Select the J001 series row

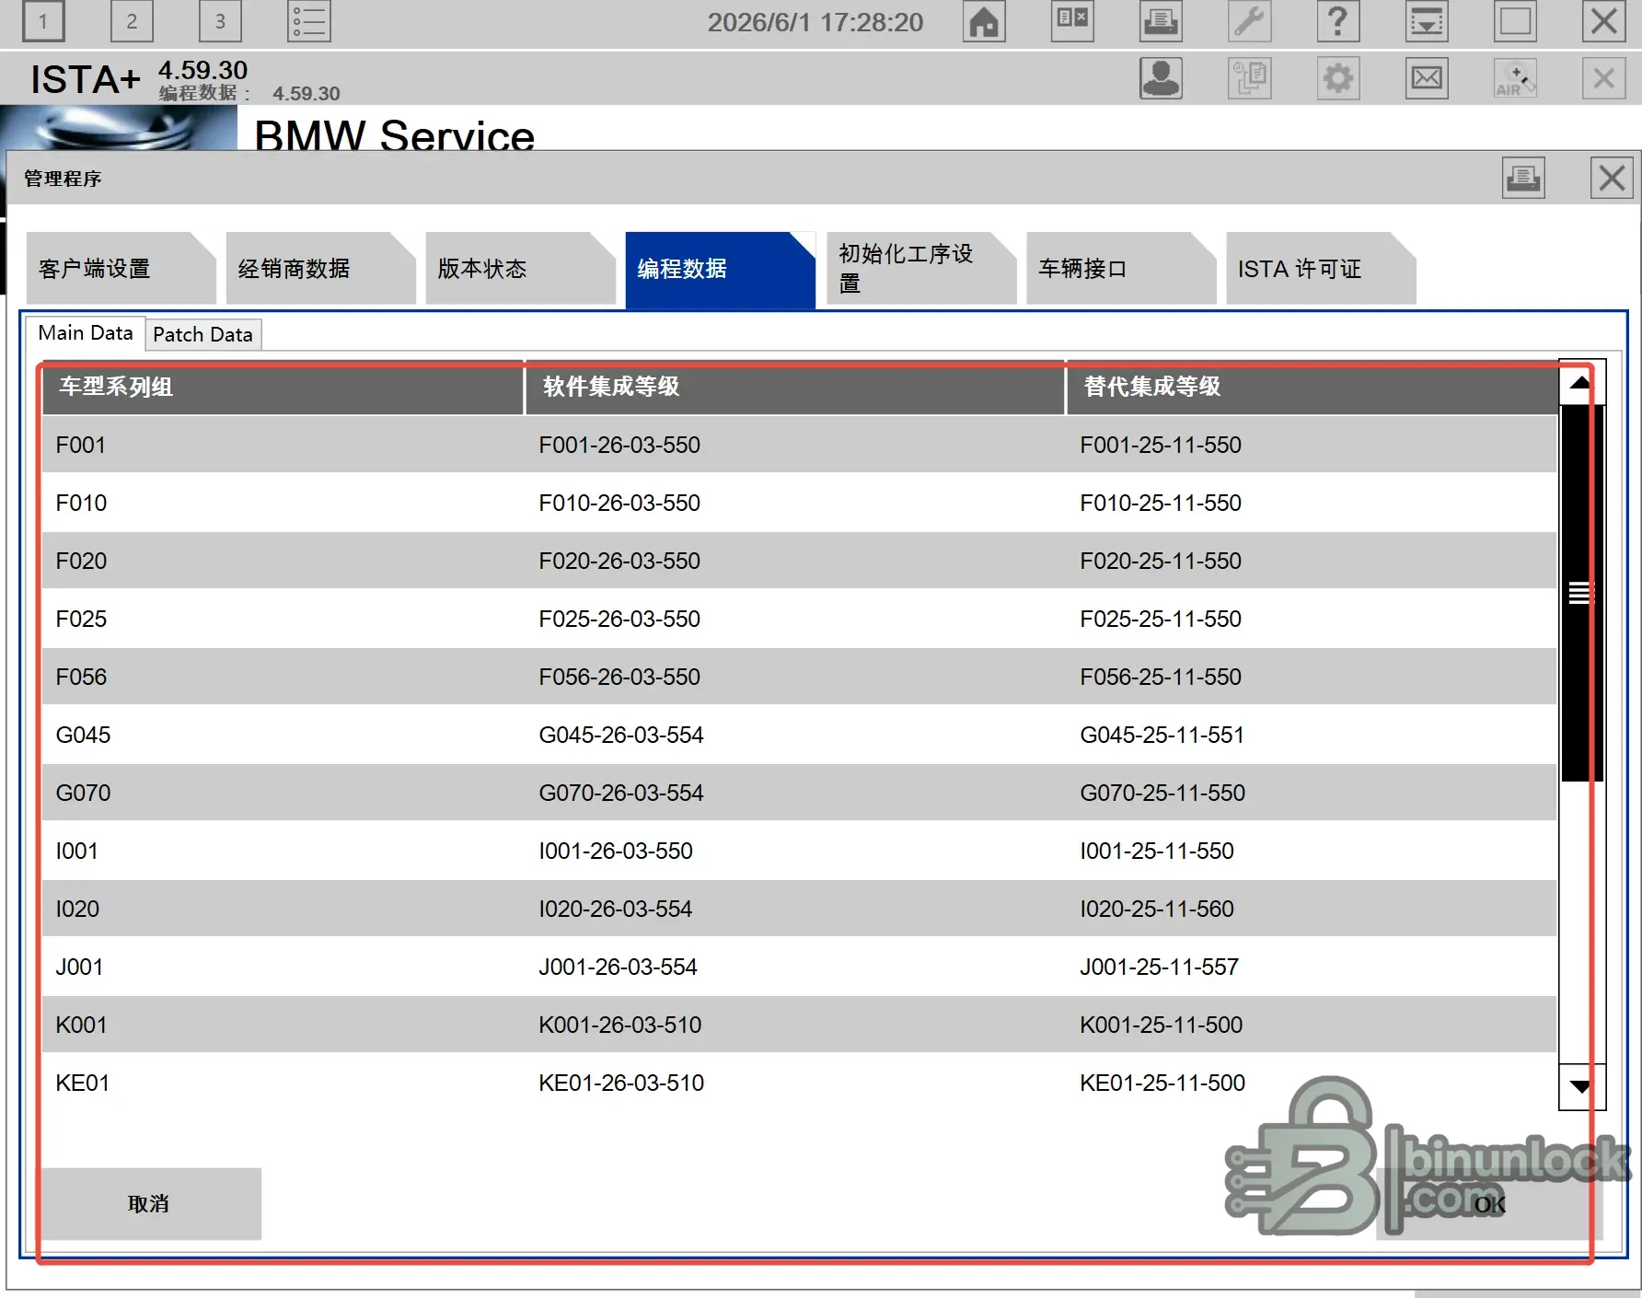point(799,967)
